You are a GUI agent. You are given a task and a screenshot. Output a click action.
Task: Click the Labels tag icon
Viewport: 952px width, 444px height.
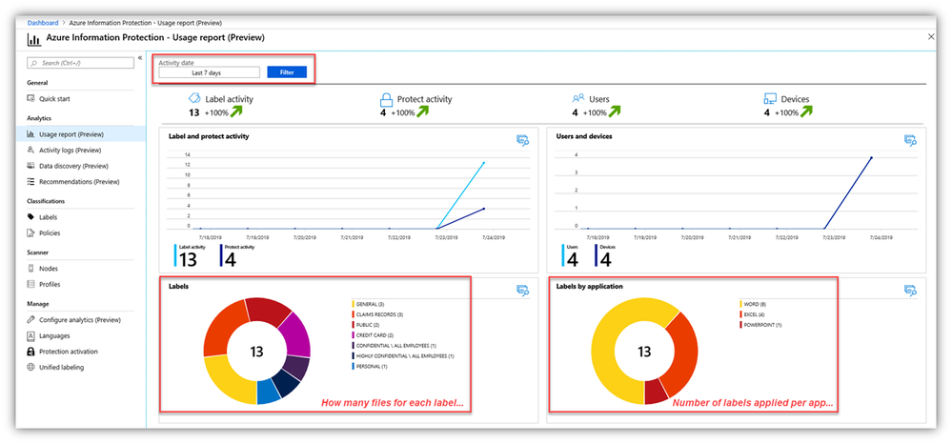pos(30,217)
